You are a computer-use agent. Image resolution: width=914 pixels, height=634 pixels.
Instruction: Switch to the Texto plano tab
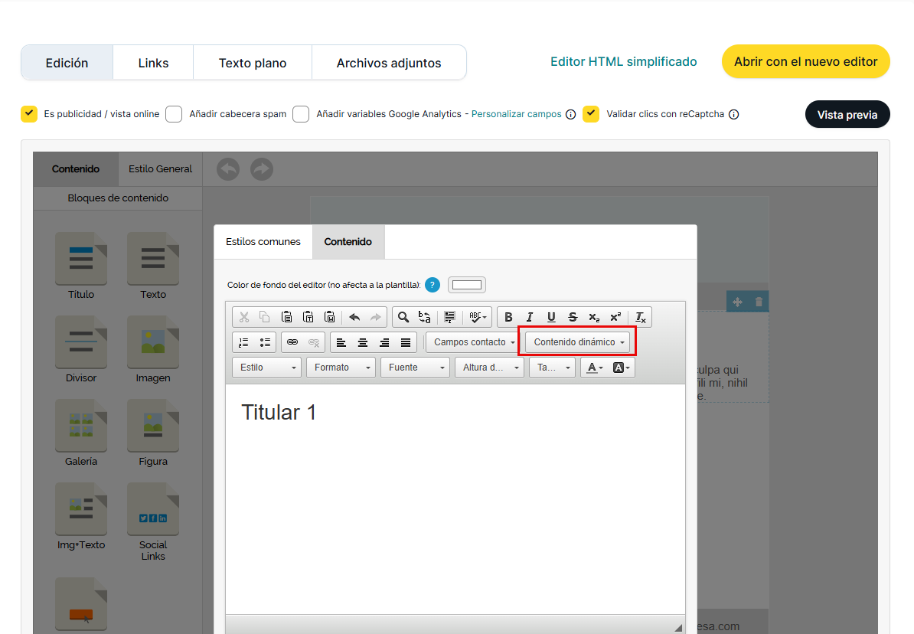coord(253,63)
